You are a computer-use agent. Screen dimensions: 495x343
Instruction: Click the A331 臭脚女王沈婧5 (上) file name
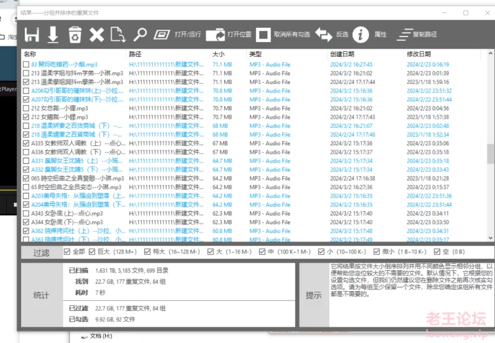(x=77, y=161)
